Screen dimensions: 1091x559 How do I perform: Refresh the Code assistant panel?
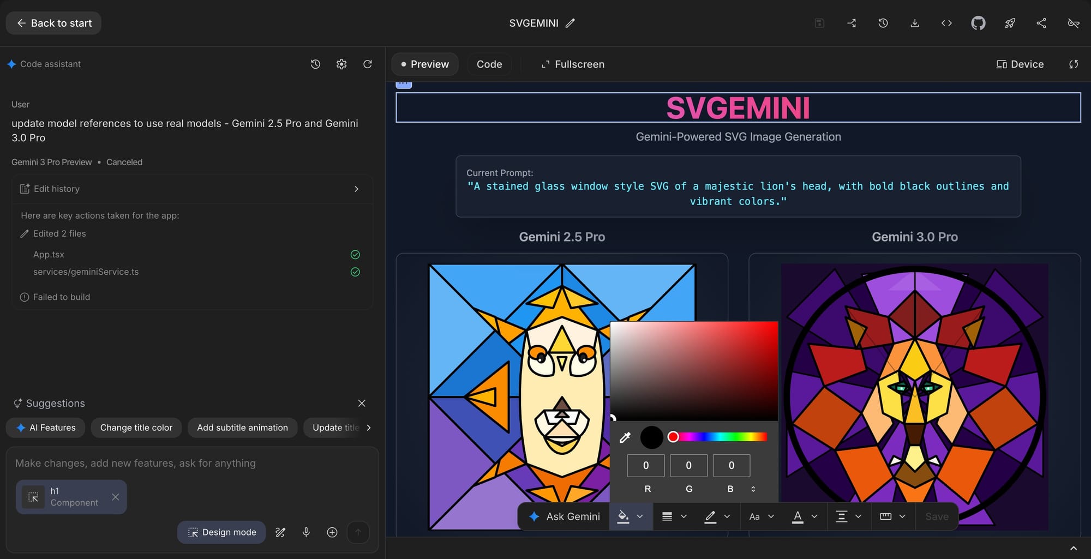[x=368, y=64]
